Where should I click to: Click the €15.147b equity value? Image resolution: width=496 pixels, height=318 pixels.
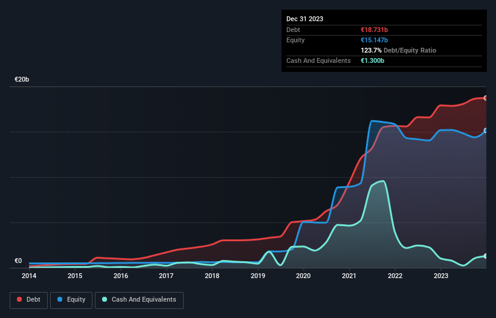pos(374,40)
